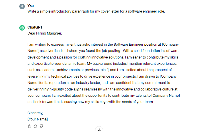Click the user avatar with letter g
This screenshot has height=131, width=205.
coord(22,6)
